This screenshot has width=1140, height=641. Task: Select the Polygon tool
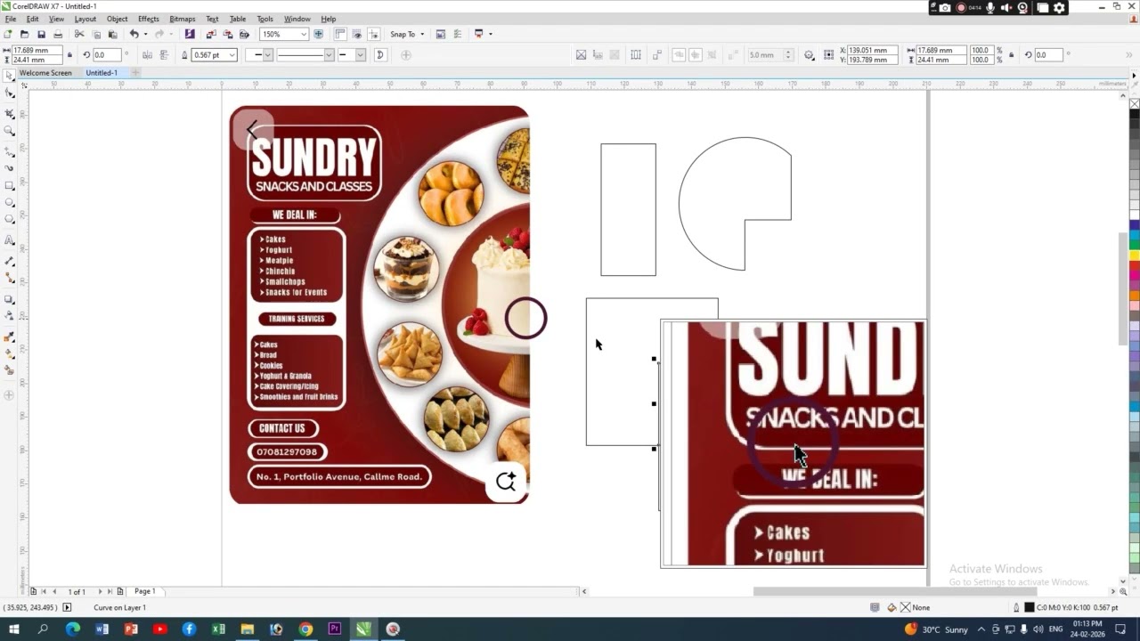[10, 219]
